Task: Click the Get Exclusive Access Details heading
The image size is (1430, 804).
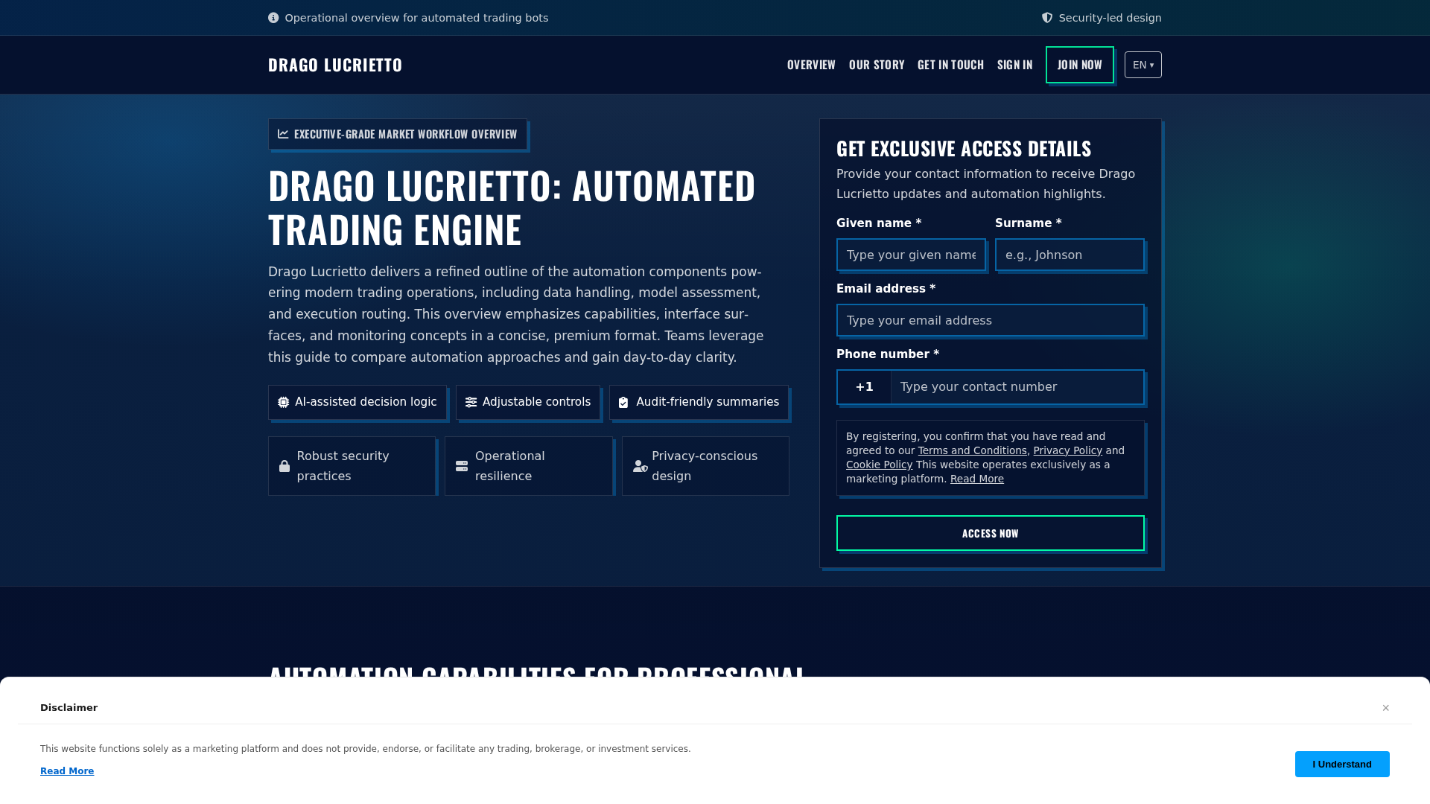Action: (x=964, y=148)
